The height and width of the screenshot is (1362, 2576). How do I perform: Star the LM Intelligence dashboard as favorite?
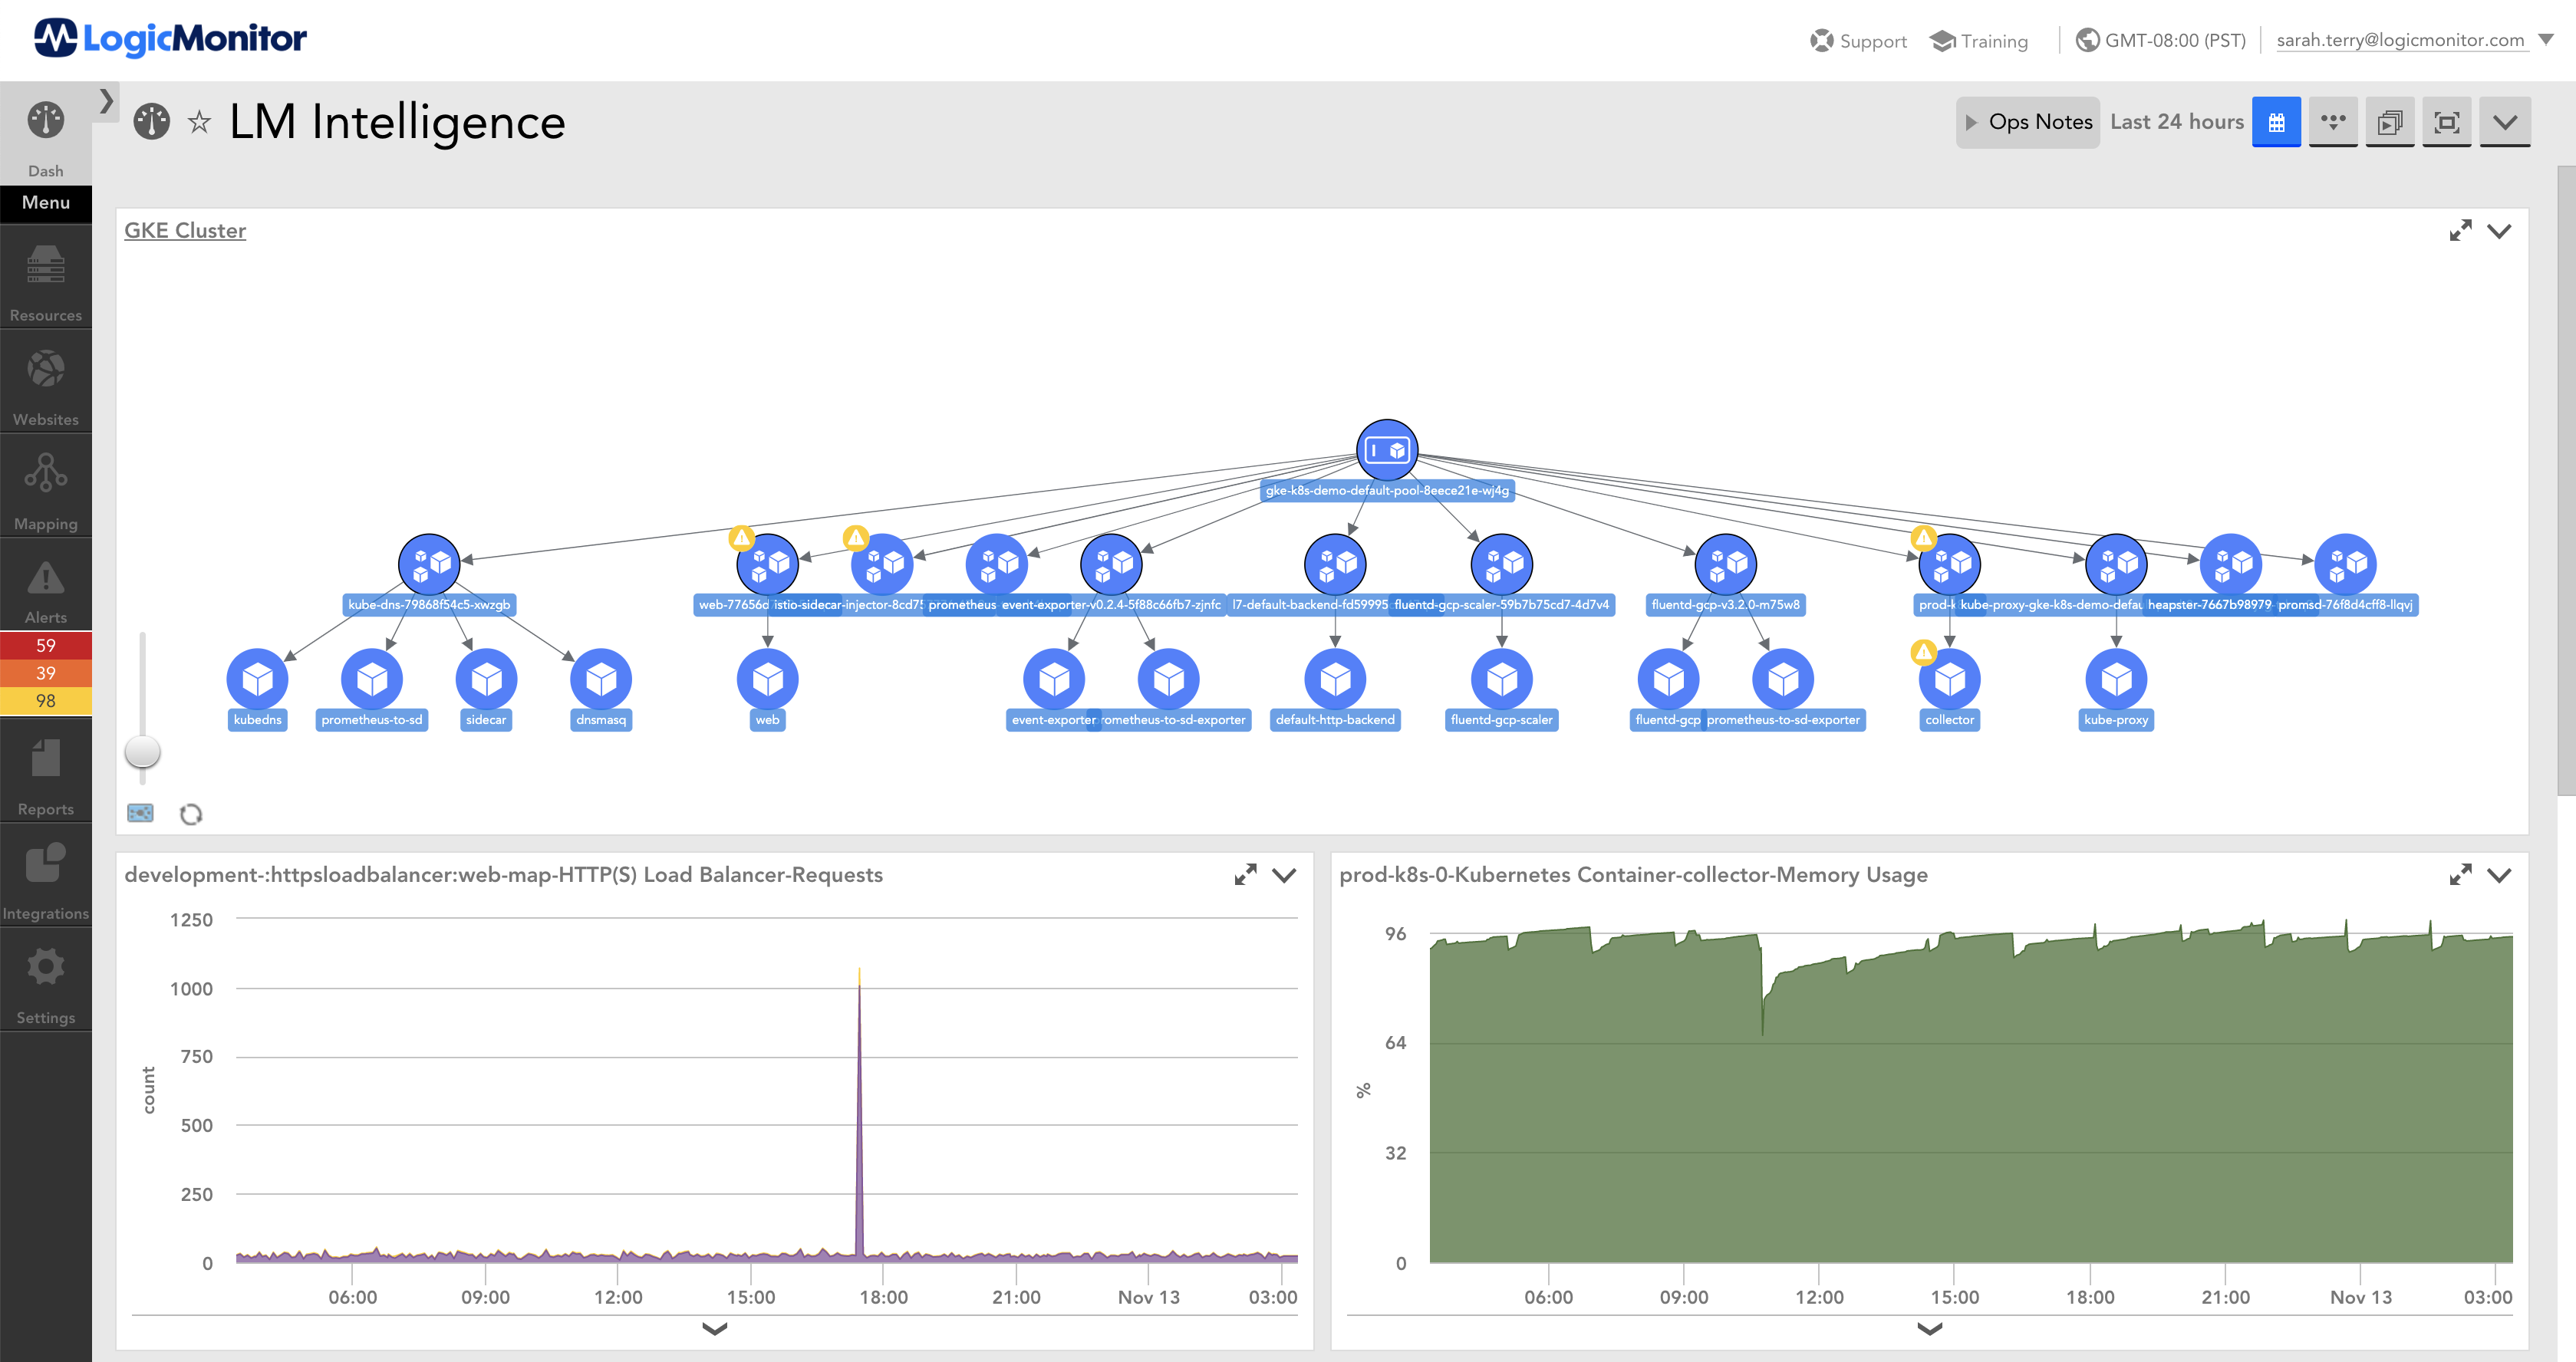pyautogui.click(x=200, y=122)
